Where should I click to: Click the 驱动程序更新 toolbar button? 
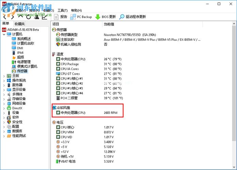[x=133, y=17]
